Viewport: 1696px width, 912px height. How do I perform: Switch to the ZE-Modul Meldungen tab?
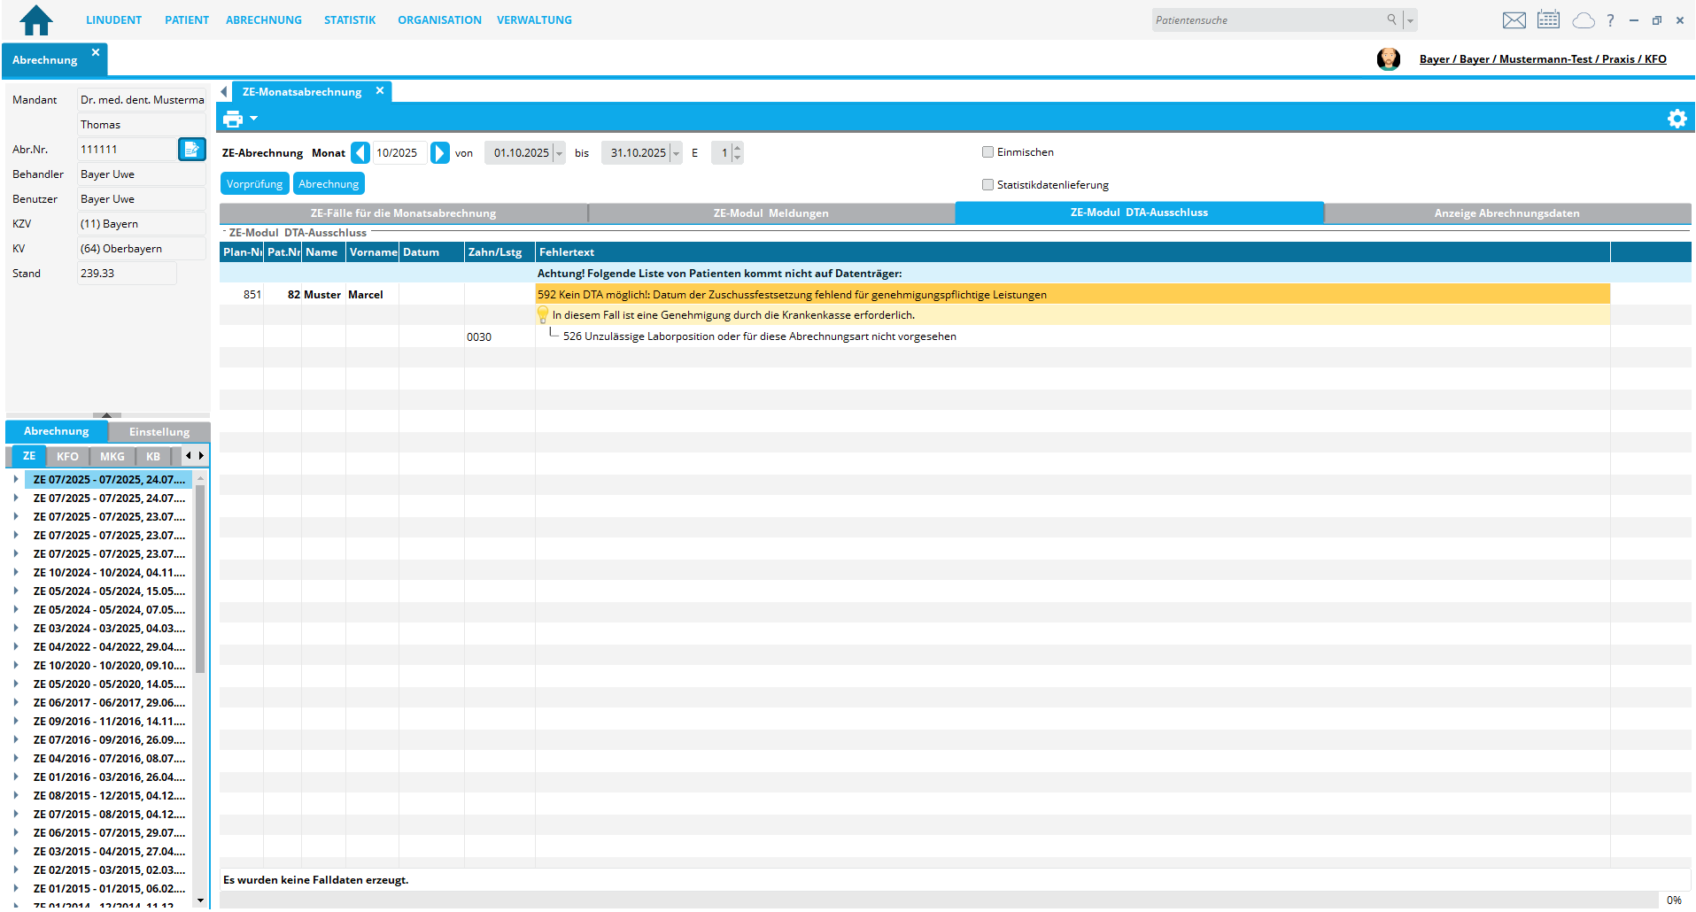tap(771, 213)
